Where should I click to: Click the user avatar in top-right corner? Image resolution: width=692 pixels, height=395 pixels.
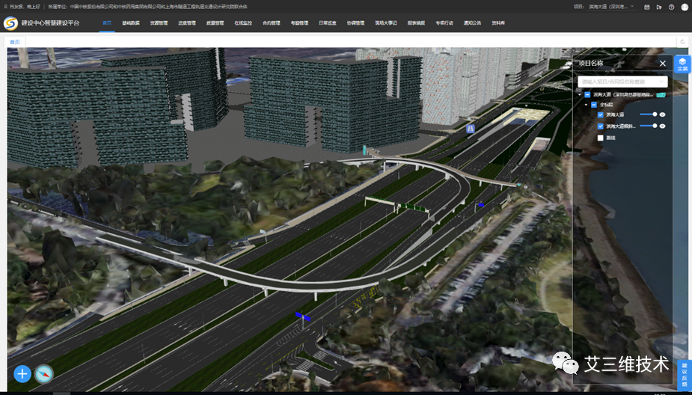[x=684, y=7]
